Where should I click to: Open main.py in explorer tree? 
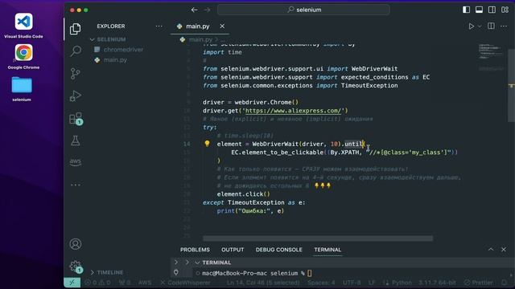(115, 60)
